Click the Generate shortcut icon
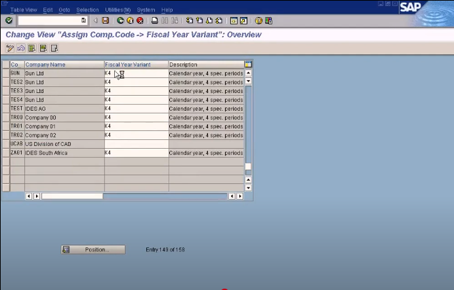The height and width of the screenshot is (290, 454). pyautogui.click(x=243, y=20)
